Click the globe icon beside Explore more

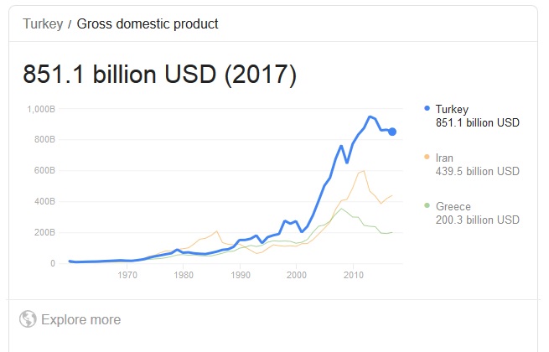point(28,319)
